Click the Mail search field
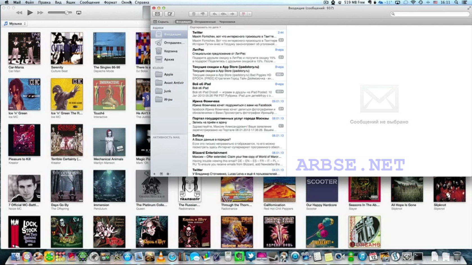Viewport: 472px width, 265px height. point(430,14)
